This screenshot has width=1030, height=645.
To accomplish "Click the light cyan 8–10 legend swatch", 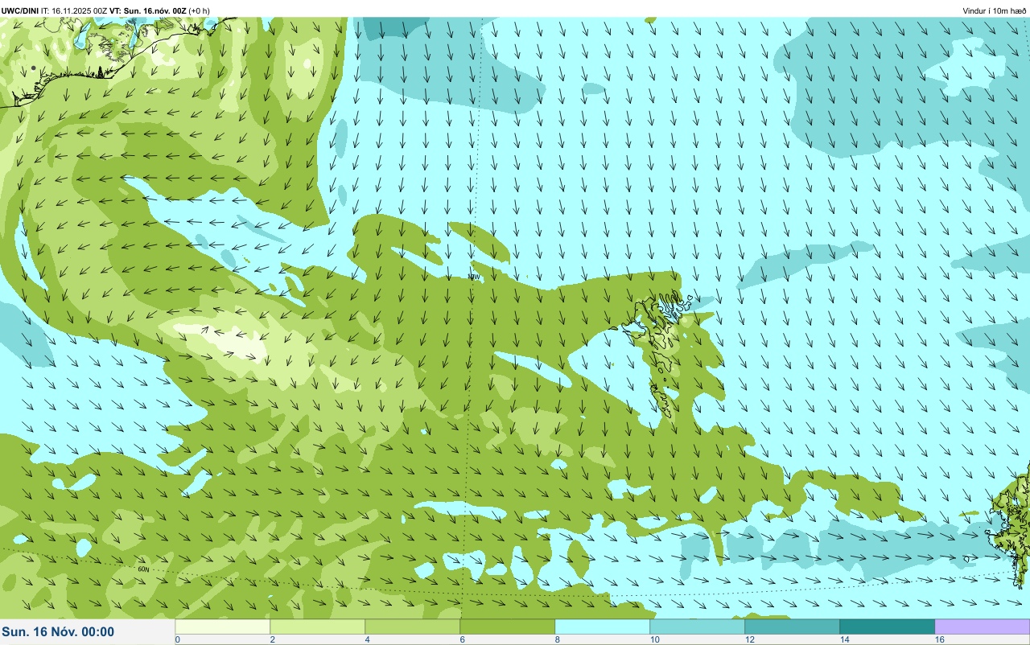I will pyautogui.click(x=603, y=627).
